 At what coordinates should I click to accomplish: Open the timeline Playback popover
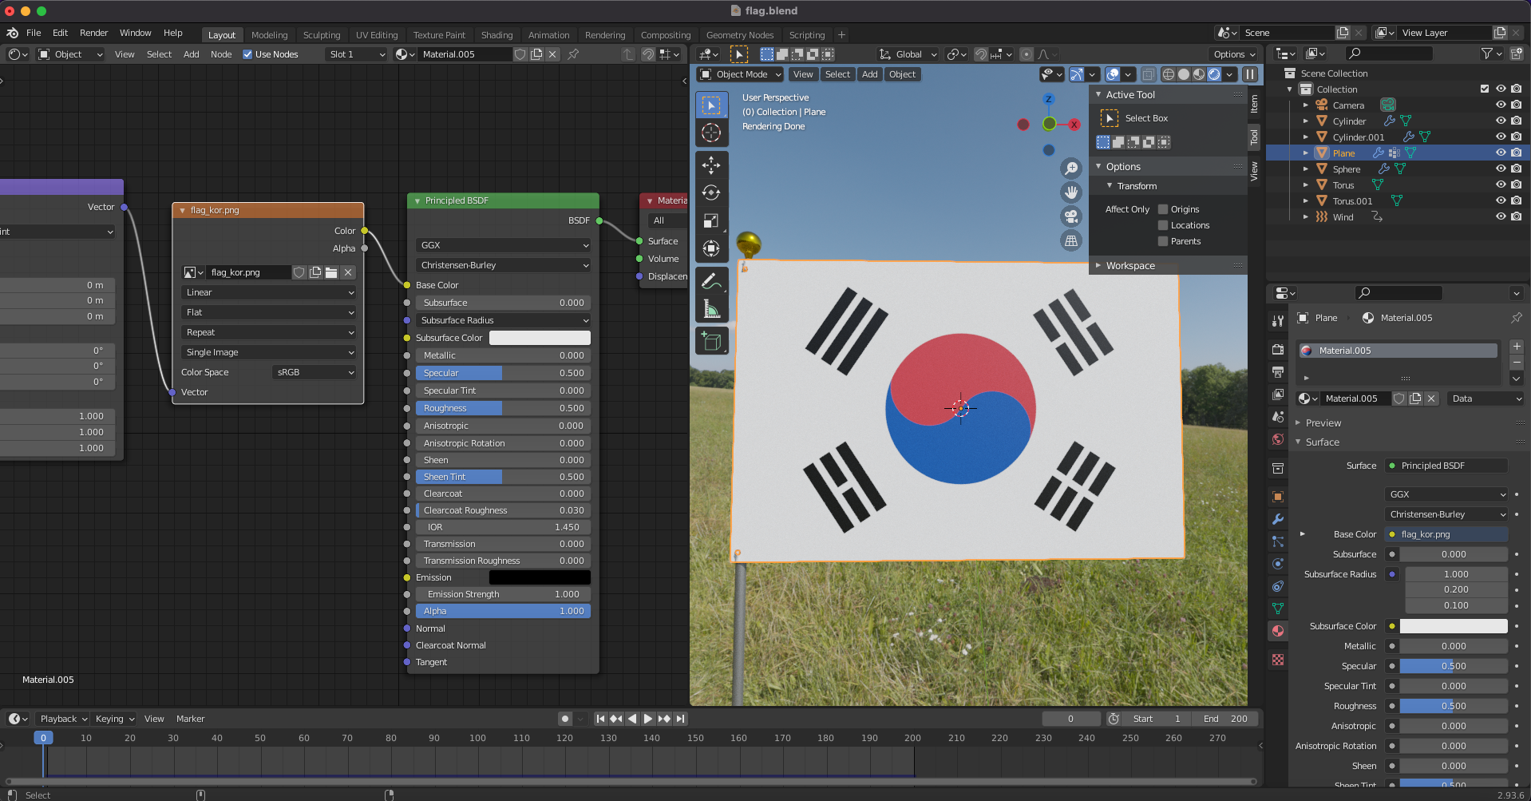tap(63, 719)
